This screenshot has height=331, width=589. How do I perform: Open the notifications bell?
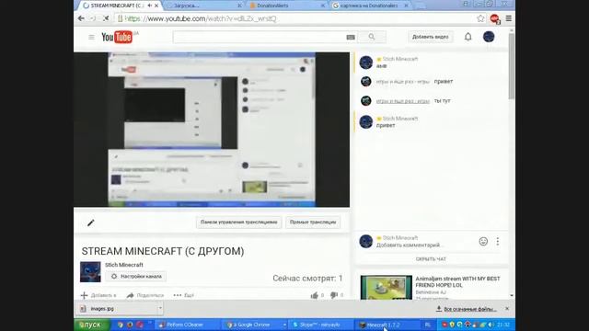click(x=468, y=37)
